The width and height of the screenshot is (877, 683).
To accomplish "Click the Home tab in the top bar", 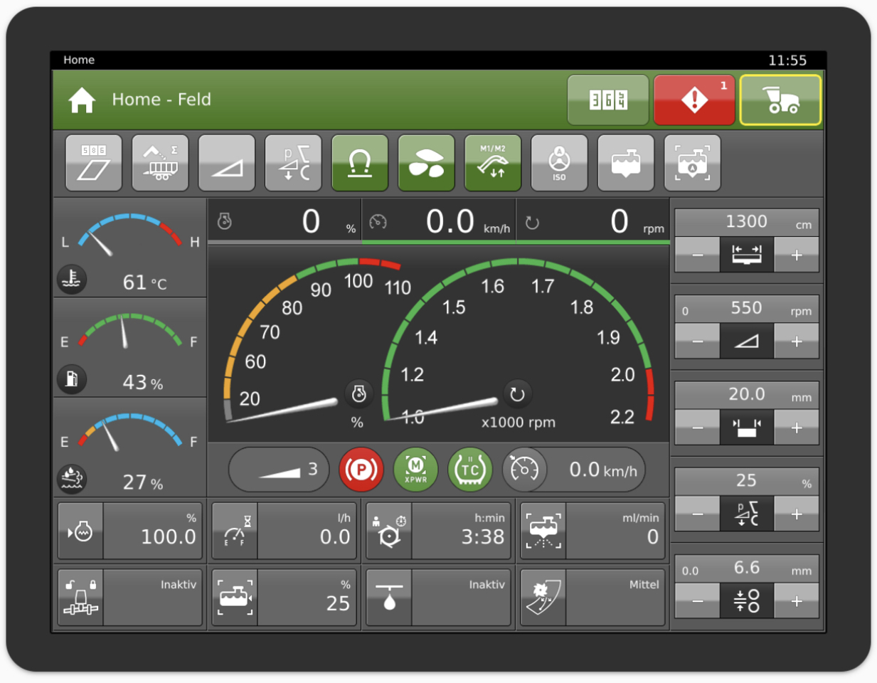I will 78,60.
